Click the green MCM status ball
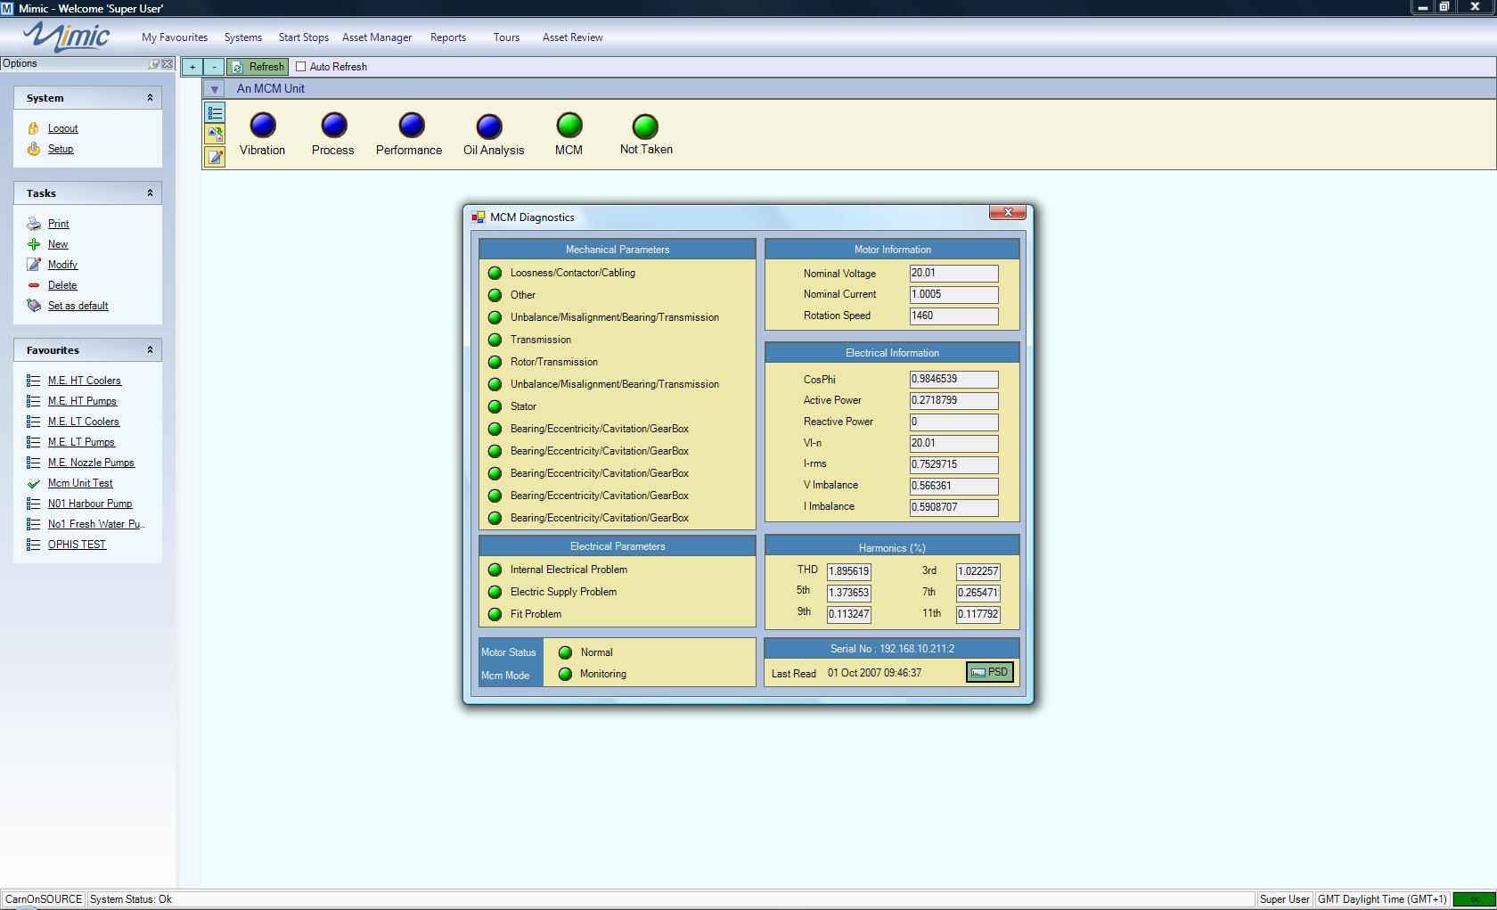 [x=569, y=126]
